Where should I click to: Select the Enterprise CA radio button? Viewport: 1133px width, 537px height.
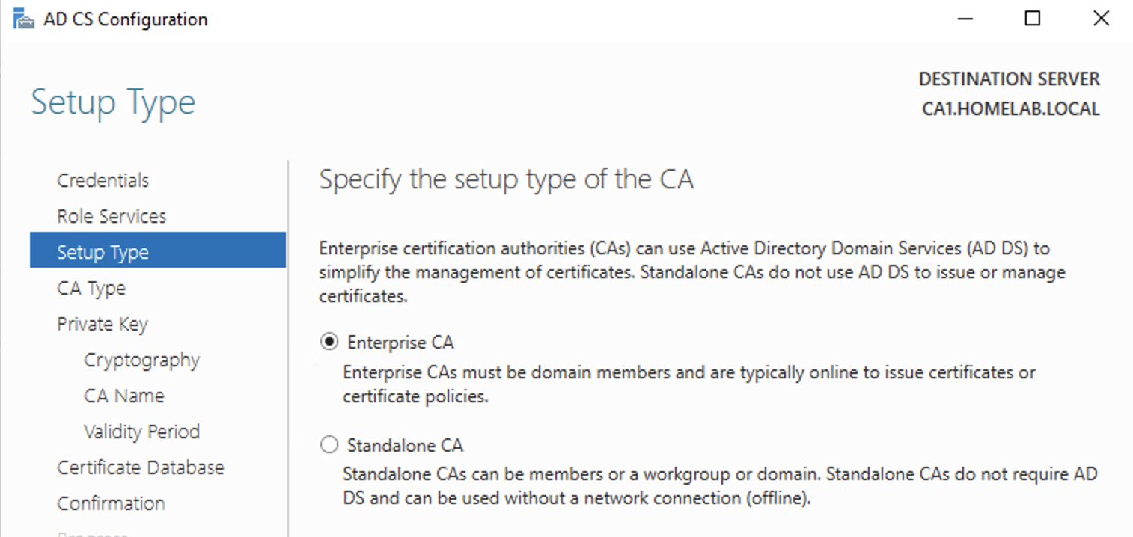[x=329, y=342]
